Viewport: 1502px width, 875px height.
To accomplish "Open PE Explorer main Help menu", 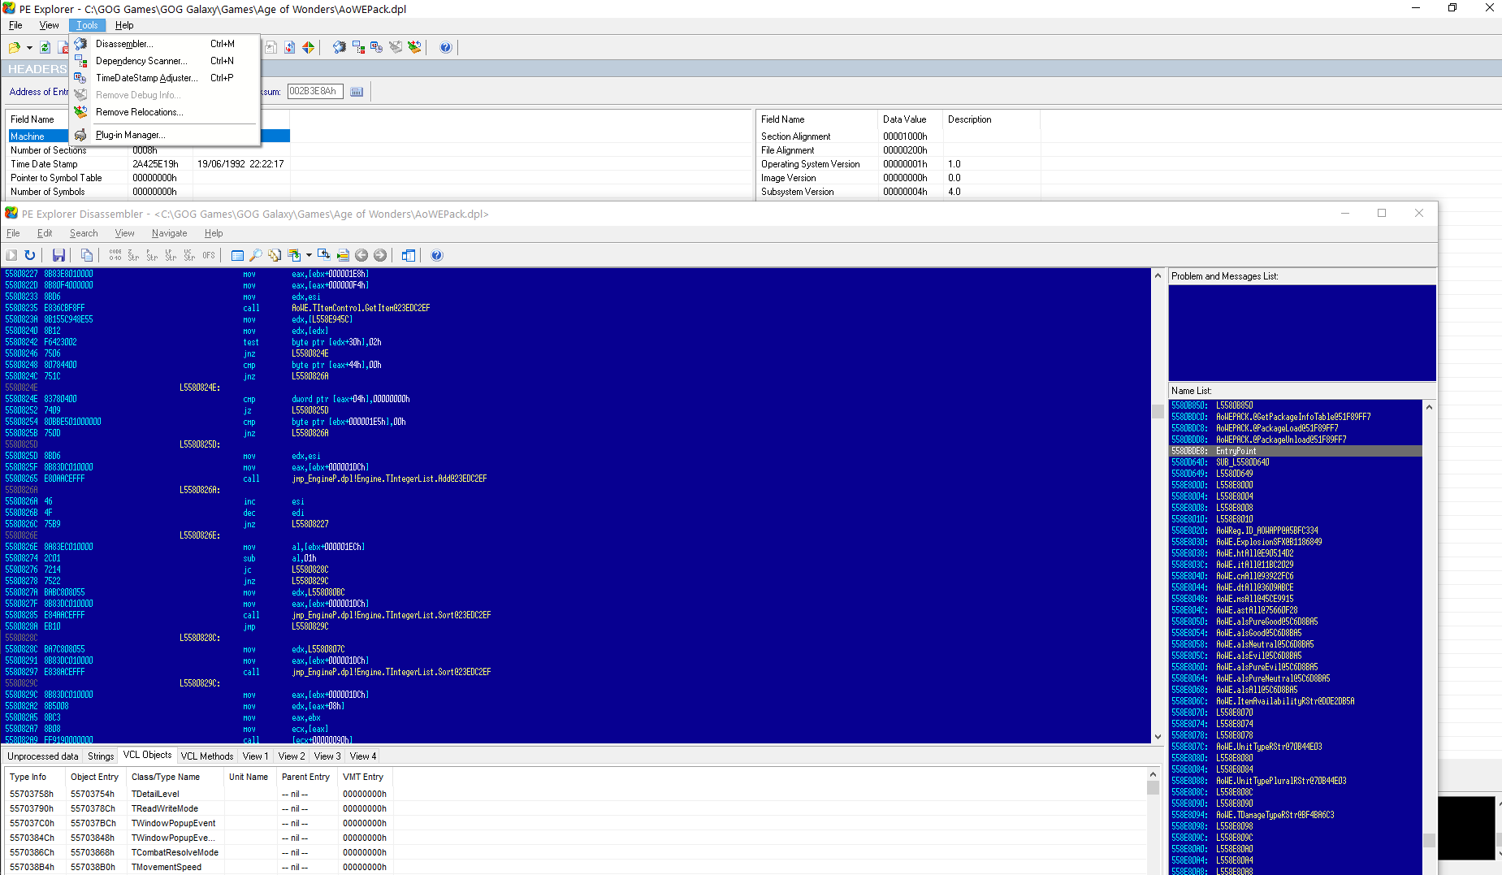I will click(124, 25).
